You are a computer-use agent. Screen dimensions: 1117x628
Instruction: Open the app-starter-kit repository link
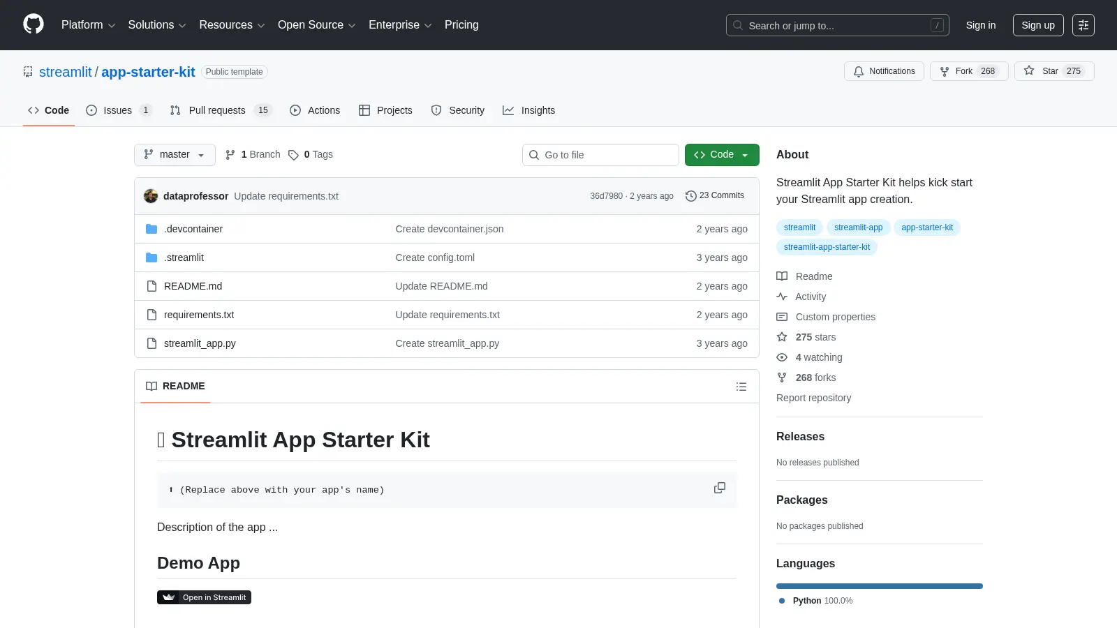[148, 72]
